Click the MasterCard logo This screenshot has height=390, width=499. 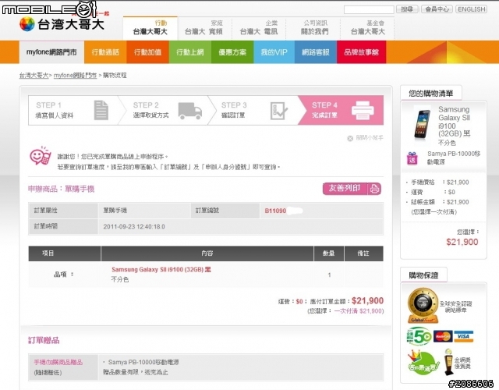(443, 336)
